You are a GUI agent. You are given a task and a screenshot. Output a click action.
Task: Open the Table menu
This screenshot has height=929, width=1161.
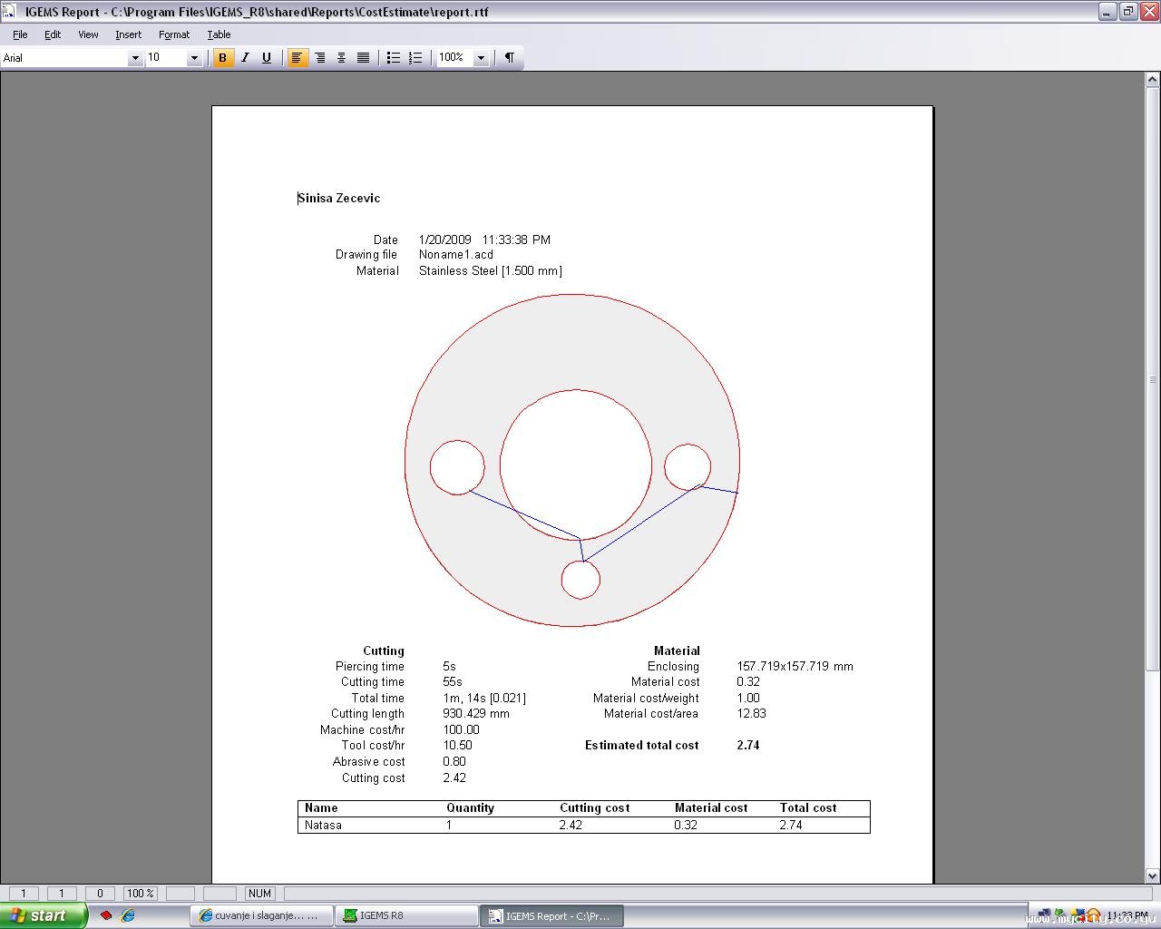(219, 34)
